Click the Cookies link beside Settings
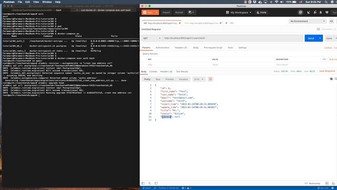 tap(328, 47)
